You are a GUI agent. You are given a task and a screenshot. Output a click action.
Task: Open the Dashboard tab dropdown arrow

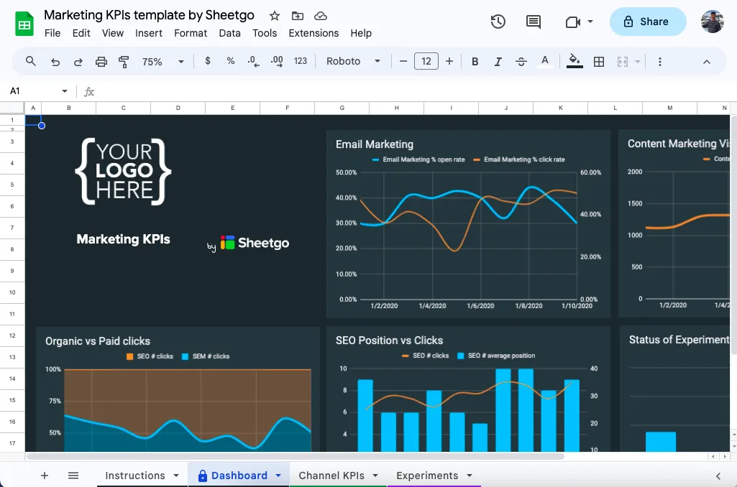click(x=278, y=476)
